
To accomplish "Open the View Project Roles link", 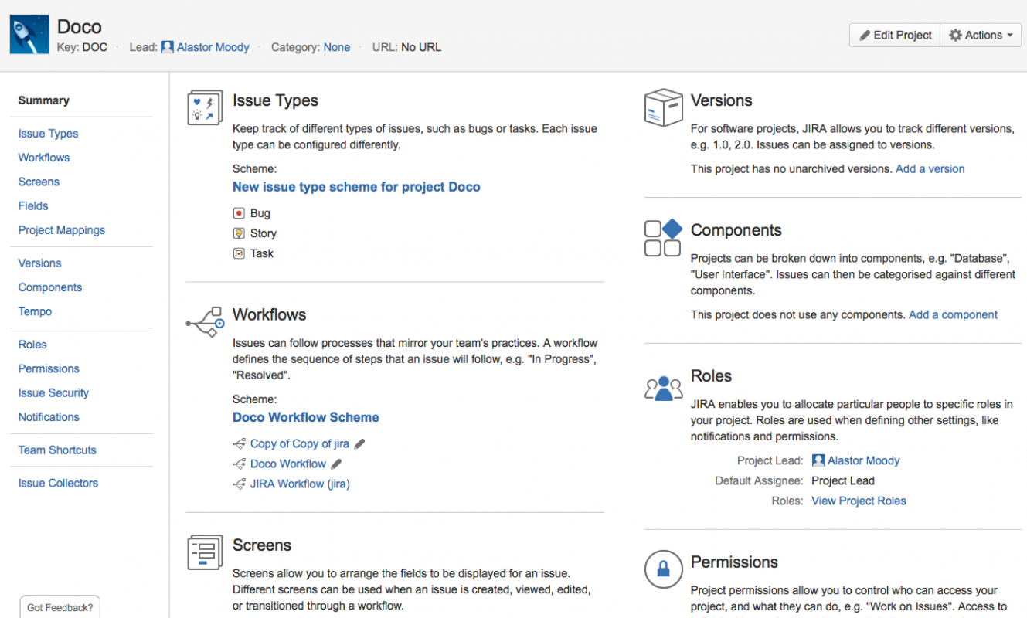I will click(859, 501).
